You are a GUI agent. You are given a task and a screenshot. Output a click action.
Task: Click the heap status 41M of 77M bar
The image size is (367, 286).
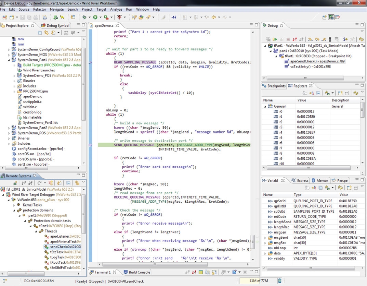pos(258,281)
